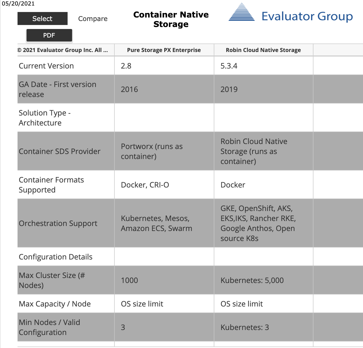Click the copyright notice cell
The image size is (363, 348).
click(x=63, y=50)
